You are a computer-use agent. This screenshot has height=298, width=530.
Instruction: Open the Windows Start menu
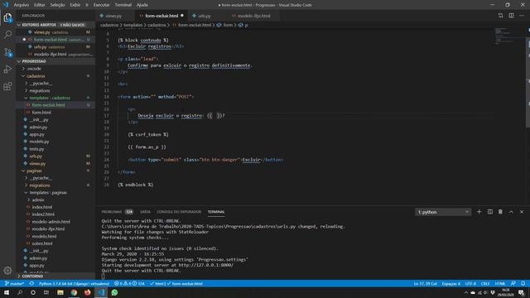click(7, 292)
